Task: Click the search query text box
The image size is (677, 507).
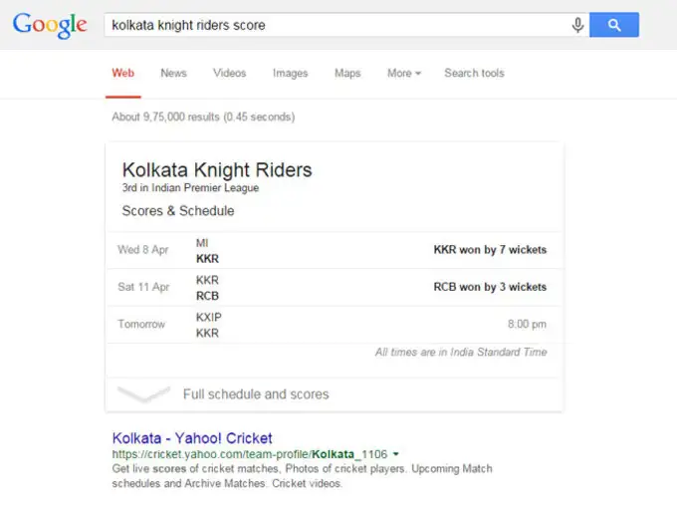Action: pyautogui.click(x=338, y=25)
